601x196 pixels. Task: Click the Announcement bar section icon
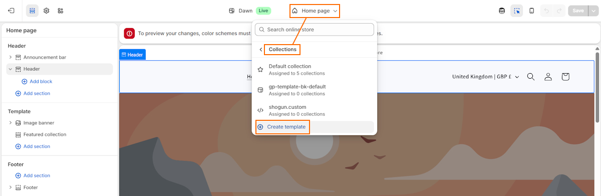point(19,57)
